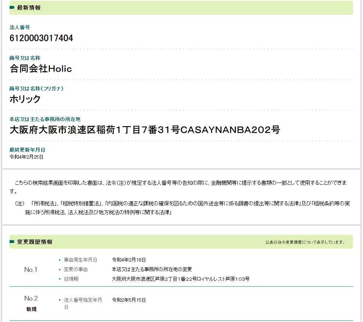Click the designation date 令和2年5月15日
363x322 pixels.
tap(129, 300)
